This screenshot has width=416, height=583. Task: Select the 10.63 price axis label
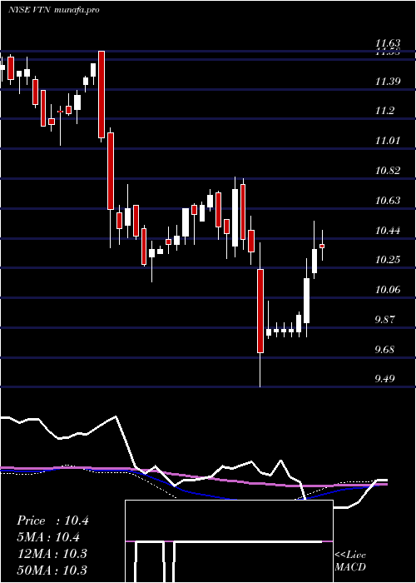point(388,202)
